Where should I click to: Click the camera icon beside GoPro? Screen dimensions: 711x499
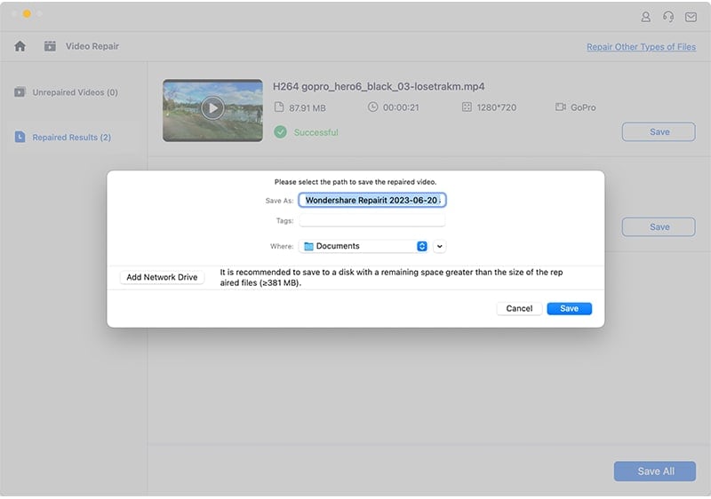click(561, 107)
